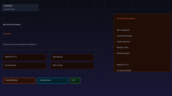
Task: Open the giganodes.host link
Action: click(9, 9)
